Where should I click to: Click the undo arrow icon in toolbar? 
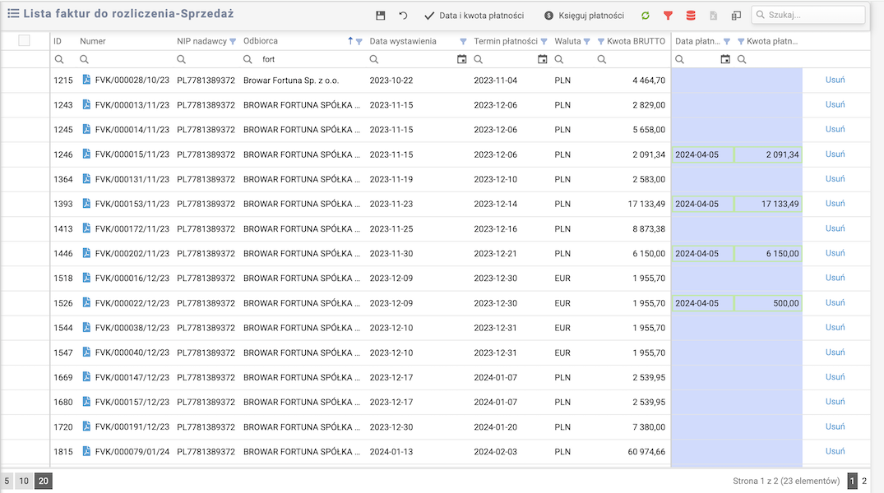(403, 16)
